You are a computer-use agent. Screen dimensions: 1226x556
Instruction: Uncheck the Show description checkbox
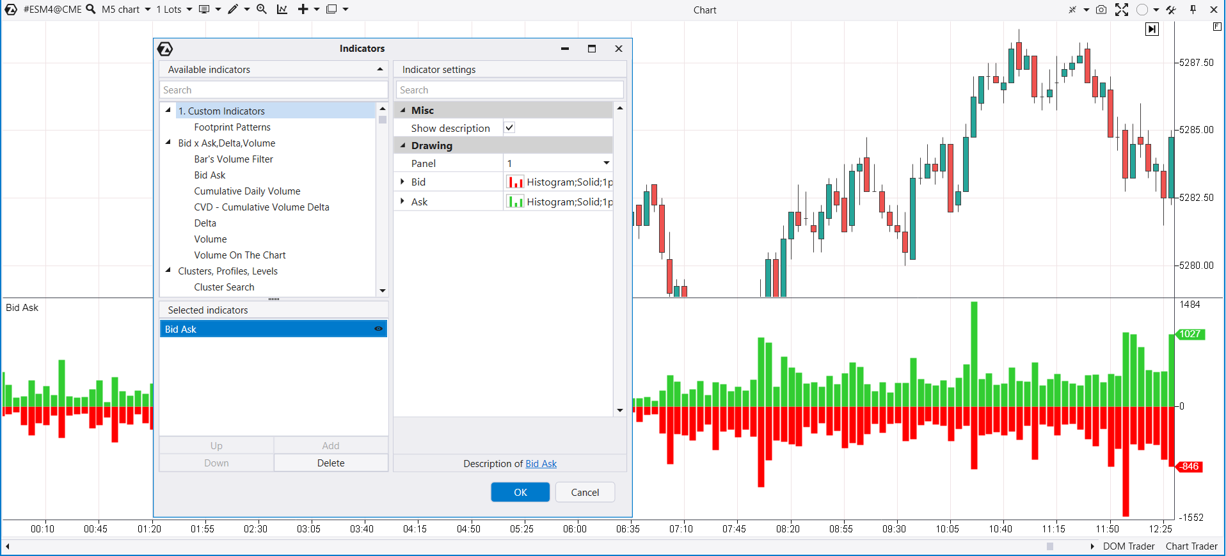[509, 128]
